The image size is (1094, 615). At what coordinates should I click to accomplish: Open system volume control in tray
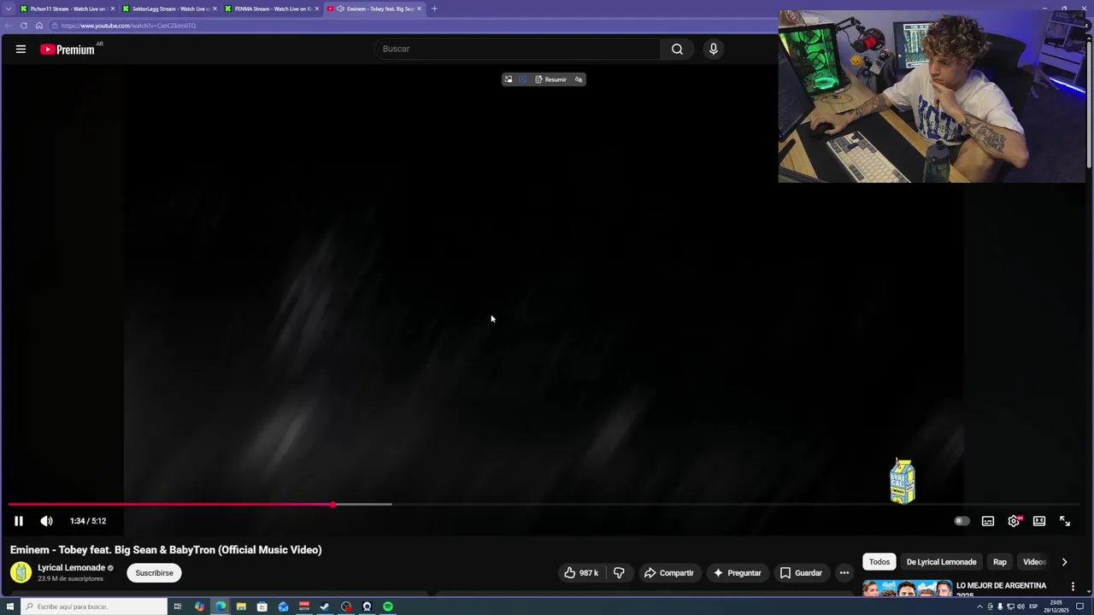tap(1020, 606)
